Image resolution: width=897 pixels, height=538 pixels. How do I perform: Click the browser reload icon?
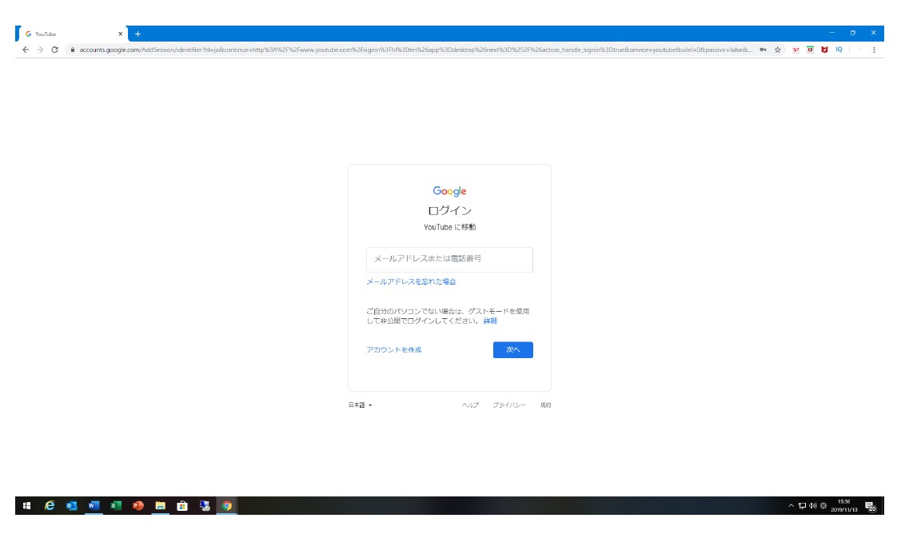54,50
